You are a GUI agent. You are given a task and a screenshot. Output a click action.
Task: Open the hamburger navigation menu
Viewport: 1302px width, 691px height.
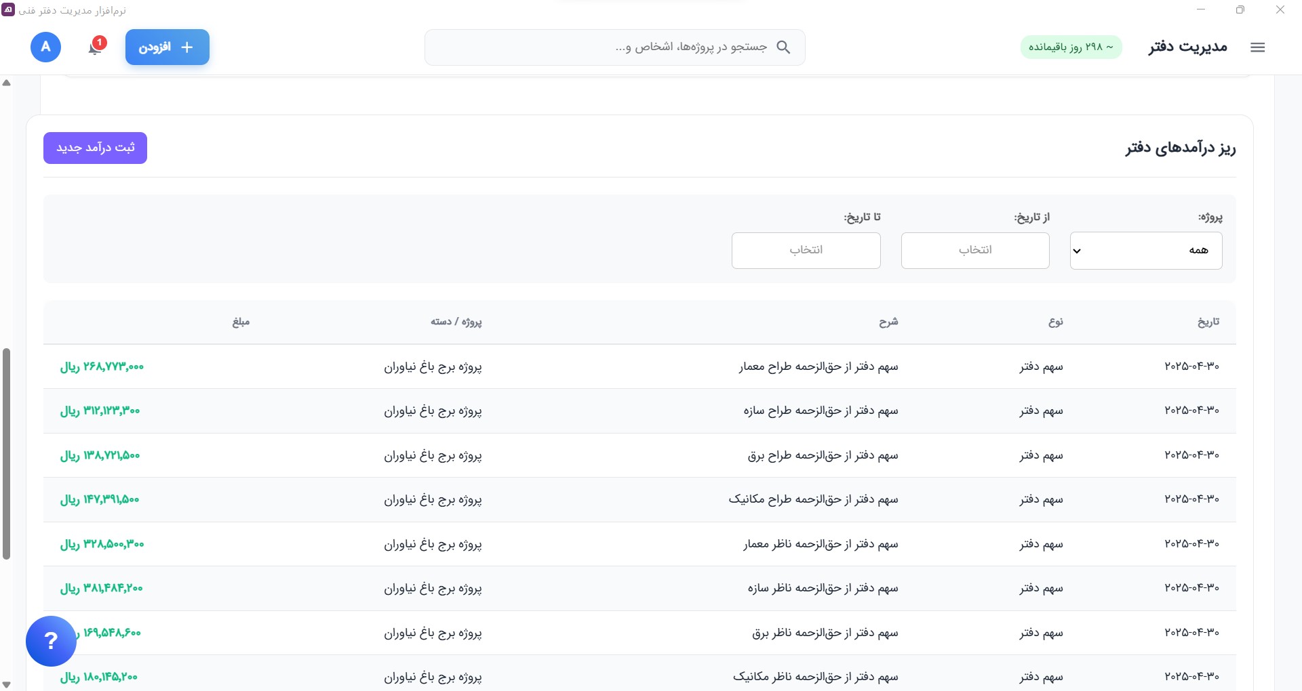pyautogui.click(x=1259, y=47)
